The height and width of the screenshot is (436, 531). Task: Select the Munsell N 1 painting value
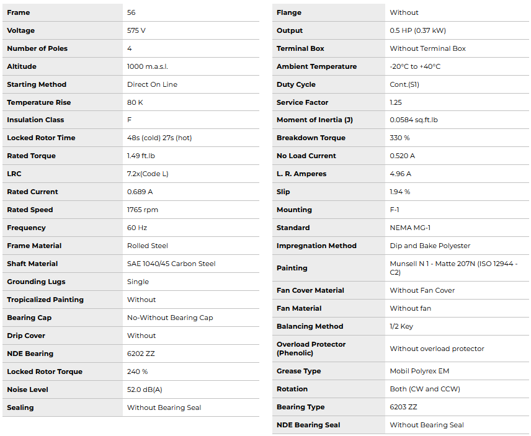[453, 268]
